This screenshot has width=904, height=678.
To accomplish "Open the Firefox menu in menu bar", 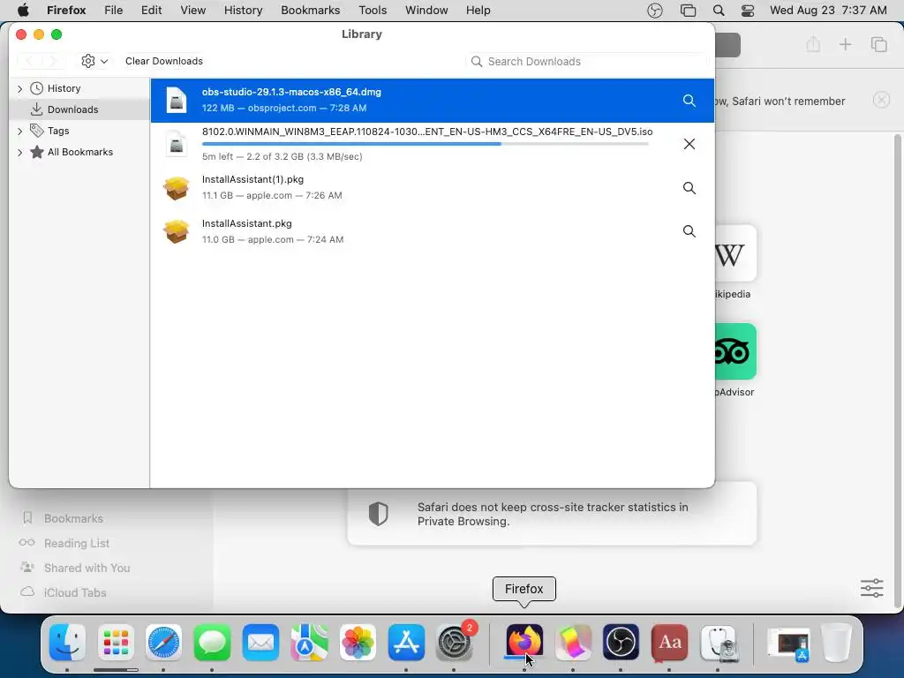I will pos(66,11).
